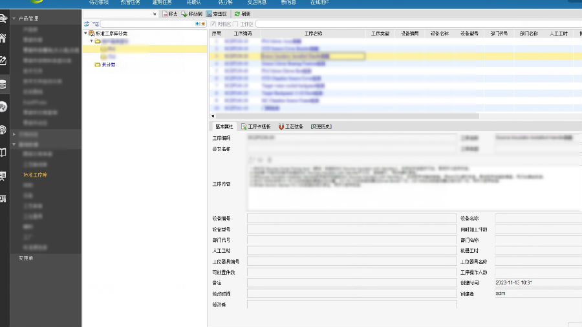
Task: Click the table's horizontal scrollbar
Action: click(347, 116)
